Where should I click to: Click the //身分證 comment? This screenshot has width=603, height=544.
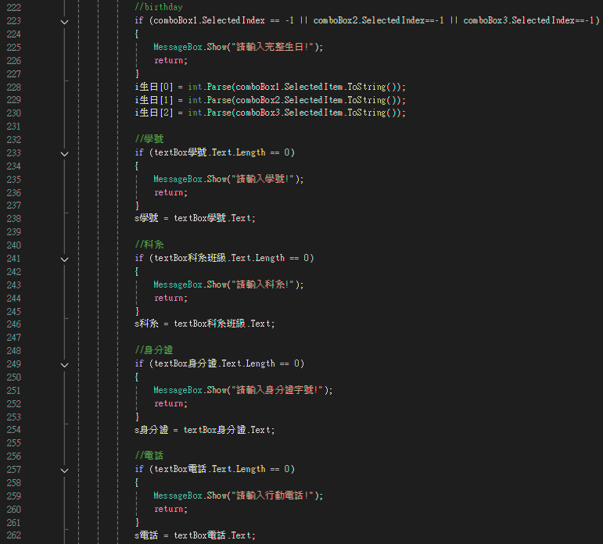click(154, 350)
